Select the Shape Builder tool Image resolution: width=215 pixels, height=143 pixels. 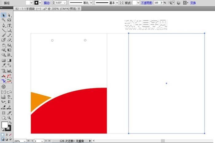pos(3,55)
